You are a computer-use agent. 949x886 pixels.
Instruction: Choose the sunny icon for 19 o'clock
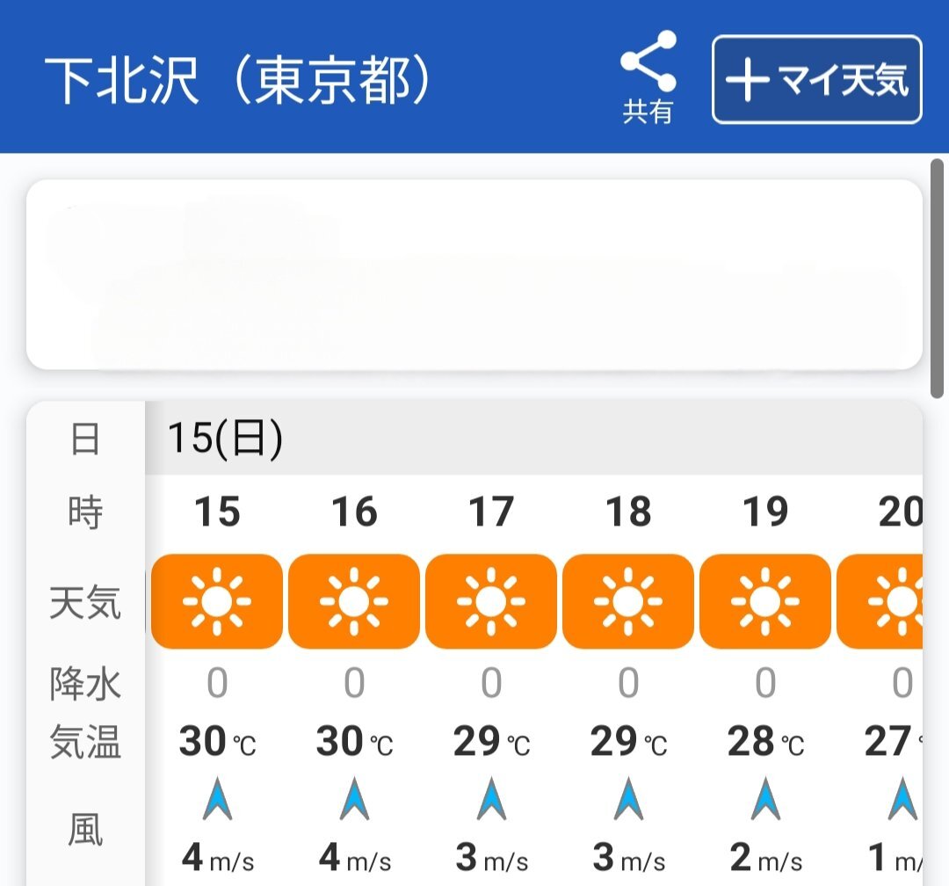(765, 601)
